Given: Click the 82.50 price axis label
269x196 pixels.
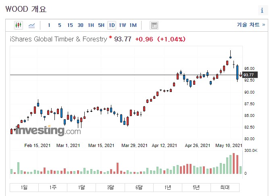Looking at the screenshot, I should [x=249, y=127].
